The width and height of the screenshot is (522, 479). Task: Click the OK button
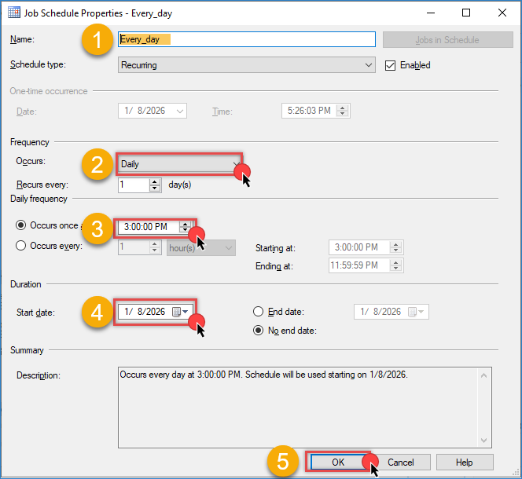click(338, 462)
